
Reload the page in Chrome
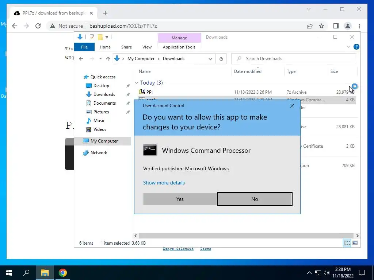(38, 26)
